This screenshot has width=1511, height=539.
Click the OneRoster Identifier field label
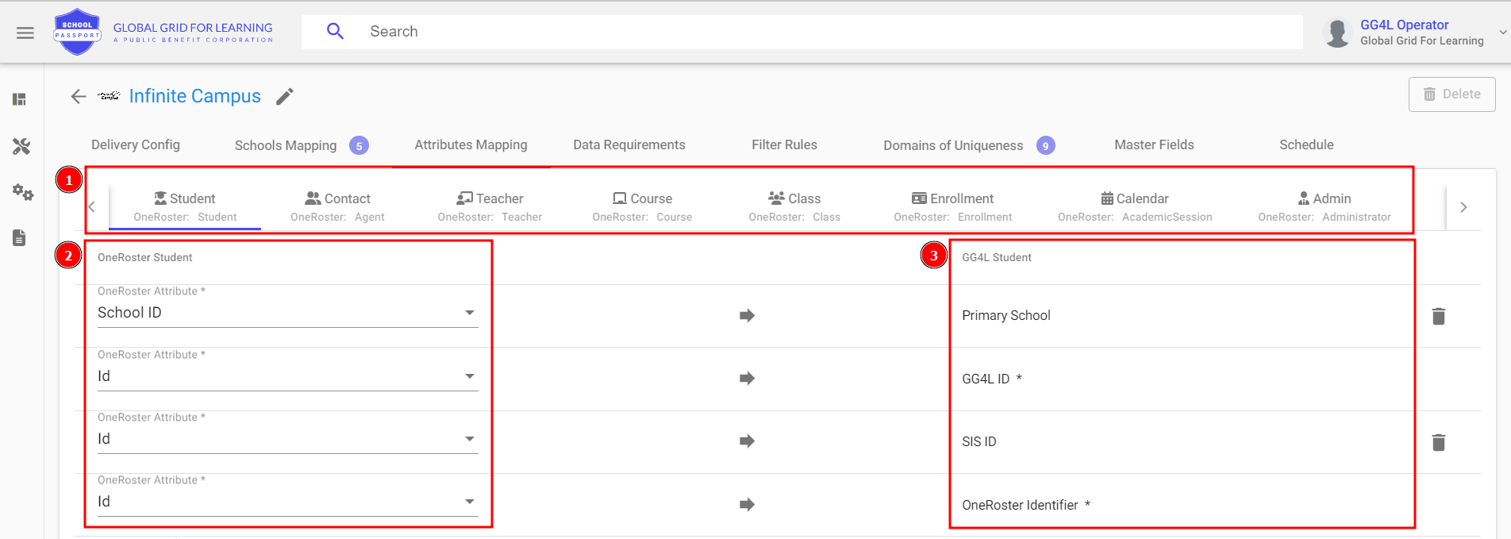pyautogui.click(x=1020, y=505)
